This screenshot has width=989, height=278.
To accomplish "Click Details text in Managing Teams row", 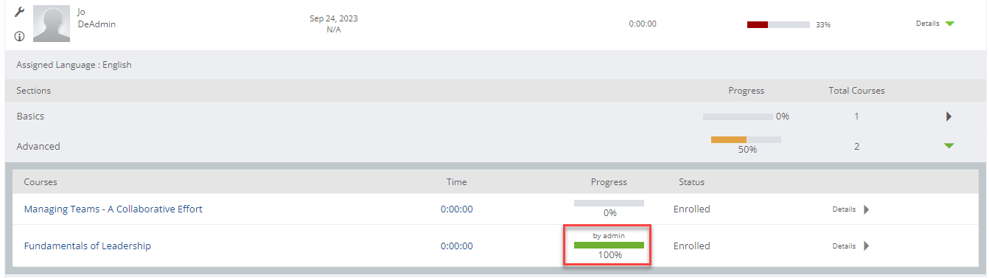I will pos(844,209).
